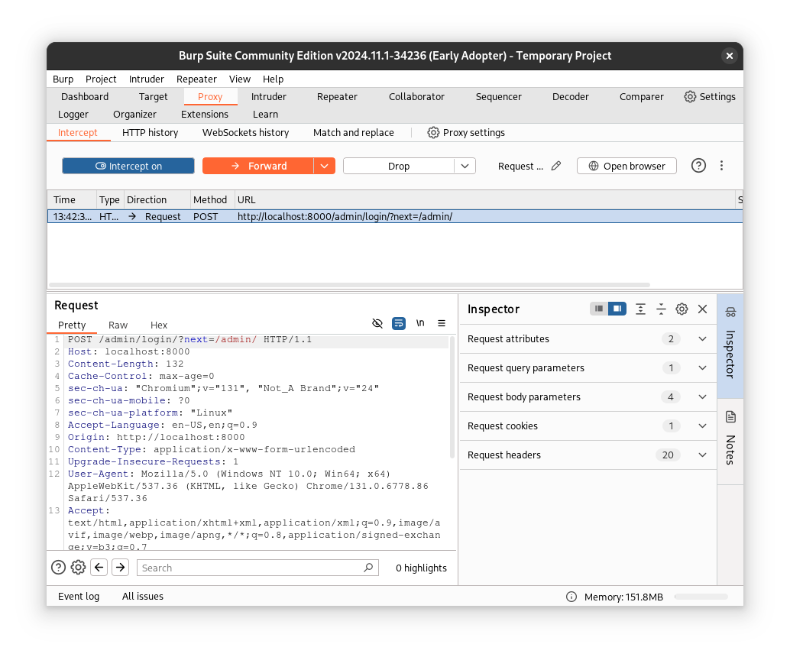The height and width of the screenshot is (657, 790).
Task: Open the Event log
Action: point(79,597)
